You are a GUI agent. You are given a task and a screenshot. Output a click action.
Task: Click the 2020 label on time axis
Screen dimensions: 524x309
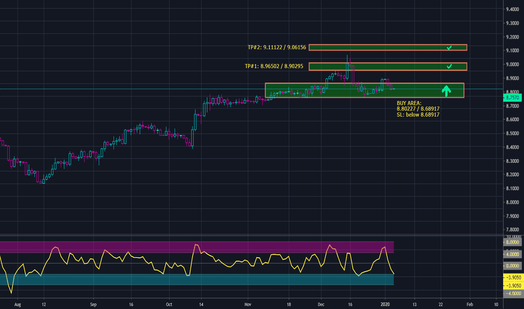[386, 304]
